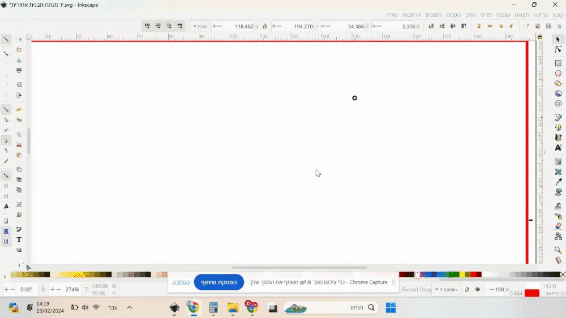Open the תצוגה (View) menu

point(522,15)
